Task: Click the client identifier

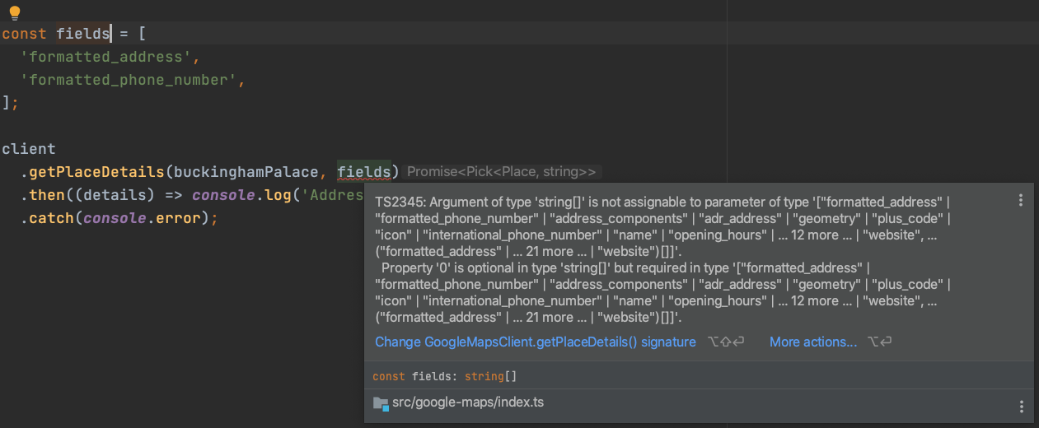Action: (x=29, y=149)
